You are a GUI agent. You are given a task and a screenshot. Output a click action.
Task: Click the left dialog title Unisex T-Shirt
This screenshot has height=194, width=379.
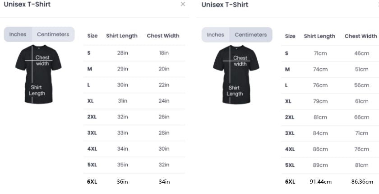pos(27,5)
